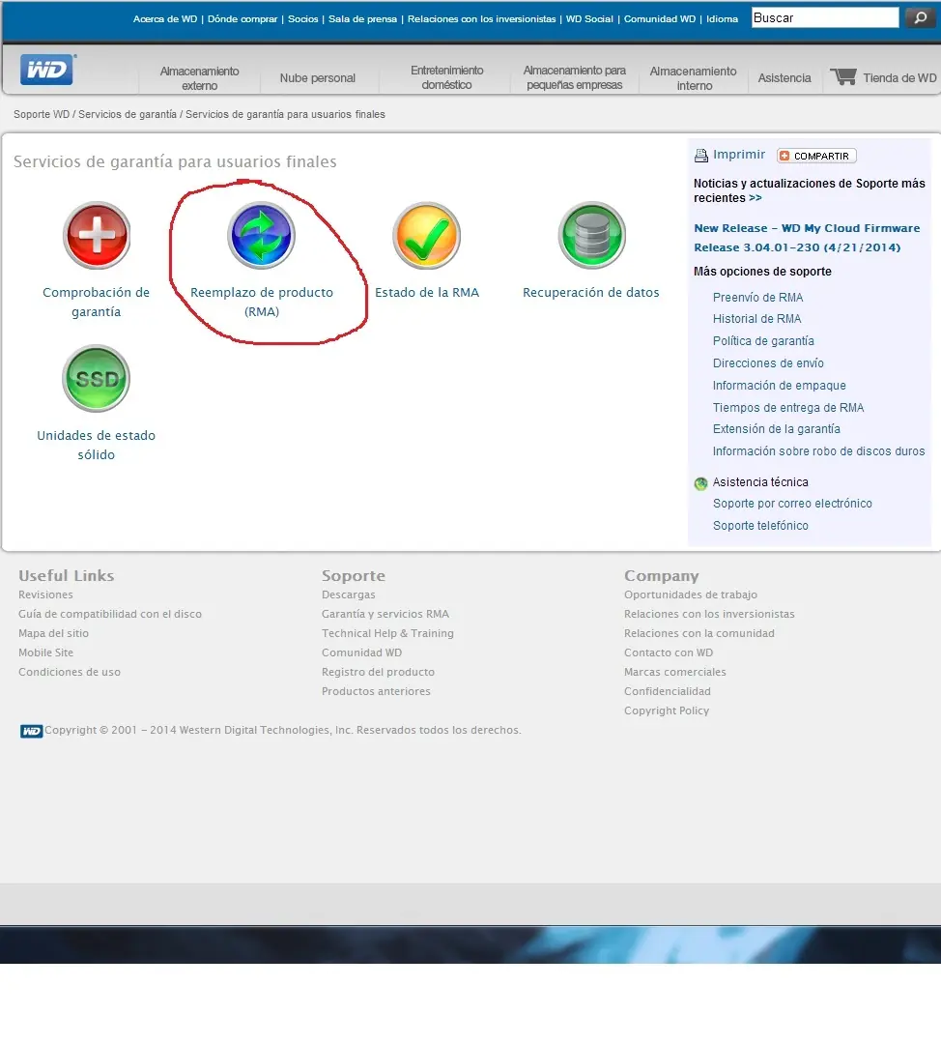Click Socios top link
This screenshot has width=941, height=1044.
point(302,18)
